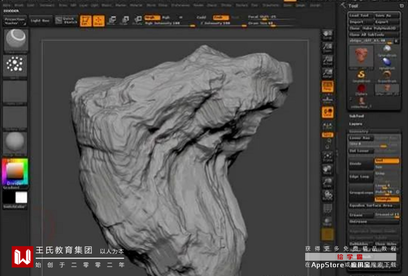Image resolution: width=408 pixels, height=276 pixels.
Task: Open the empty alpha slot
Action: [15, 91]
